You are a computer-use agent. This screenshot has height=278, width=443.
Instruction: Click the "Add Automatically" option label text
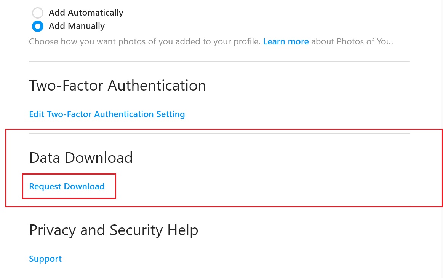pyautogui.click(x=86, y=13)
